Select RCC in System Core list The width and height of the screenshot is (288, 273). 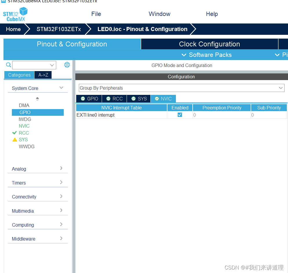(x=24, y=133)
